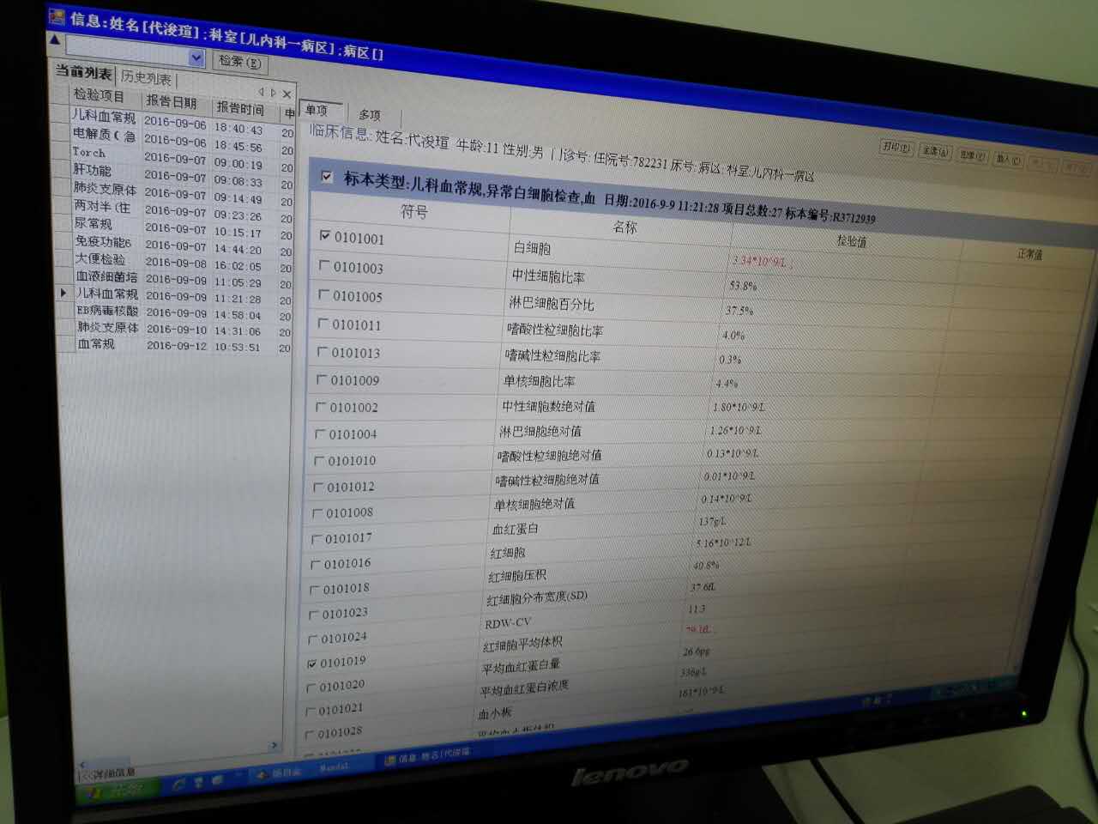The width and height of the screenshot is (1098, 824).
Task: Tick checkbox for item 0101005
Action: tap(323, 294)
